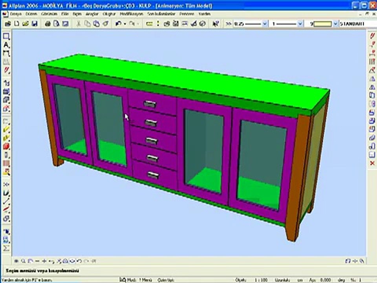Open the Biçim menu
Viewport: 377px width, 283px height.
point(77,14)
